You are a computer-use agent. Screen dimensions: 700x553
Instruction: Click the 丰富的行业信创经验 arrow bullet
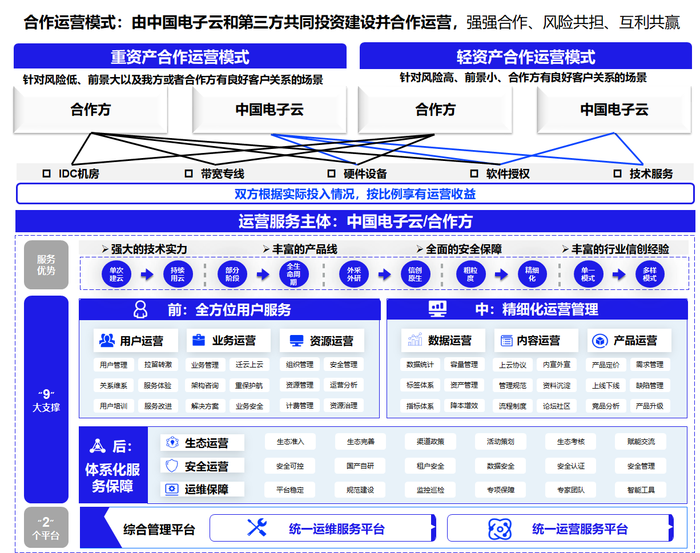click(565, 249)
